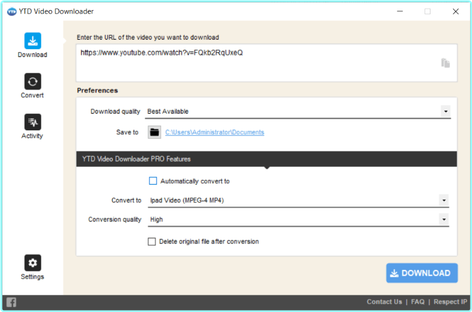Click the paste clipboard icon in URL box
This screenshot has height=312, width=472.
pyautogui.click(x=445, y=63)
